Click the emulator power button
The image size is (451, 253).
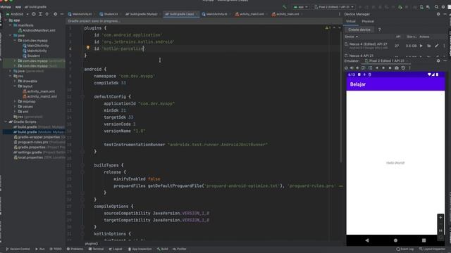click(346, 68)
